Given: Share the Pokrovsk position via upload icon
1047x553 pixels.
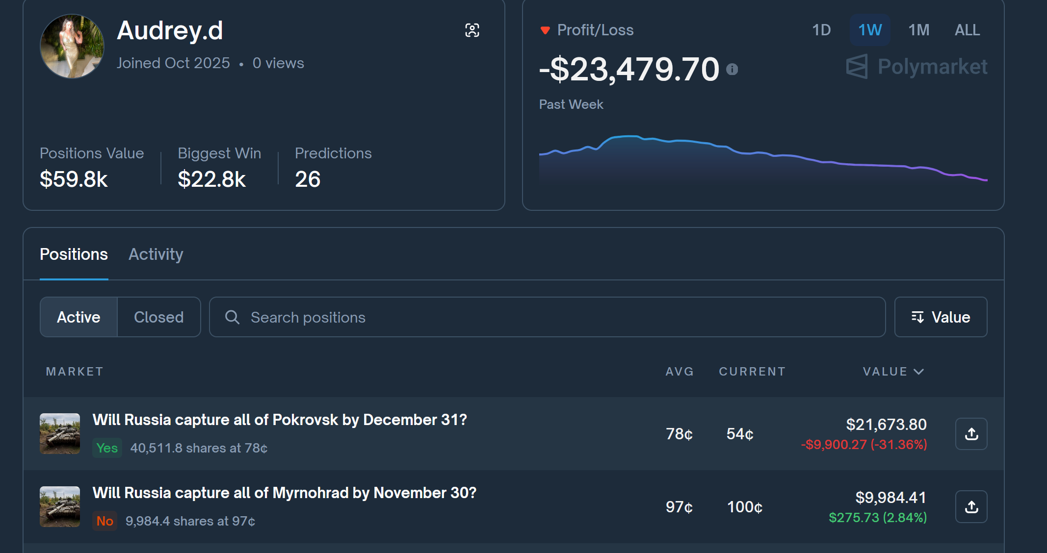Looking at the screenshot, I should click(971, 434).
